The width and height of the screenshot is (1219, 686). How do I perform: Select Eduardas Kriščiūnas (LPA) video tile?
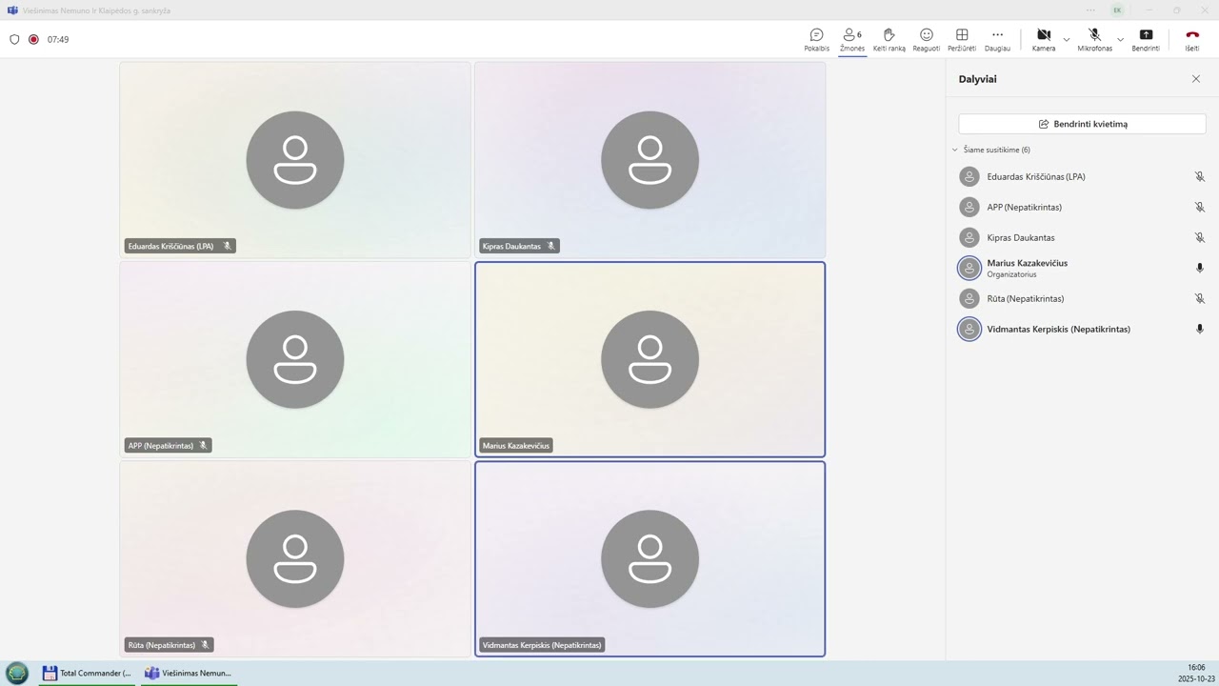tap(295, 160)
